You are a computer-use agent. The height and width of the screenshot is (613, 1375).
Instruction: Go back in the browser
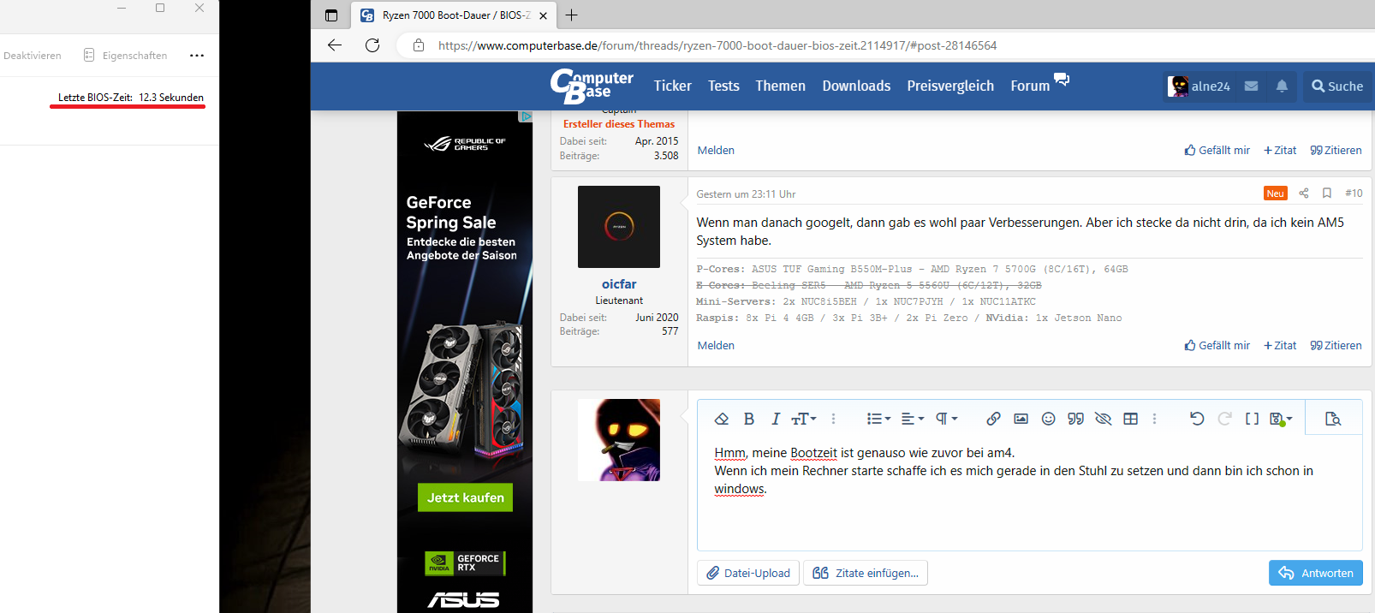335,45
